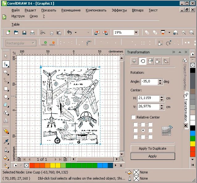Toggle the Relative Center checkbox
197x183 pixels.
pyautogui.click(x=133, y=117)
